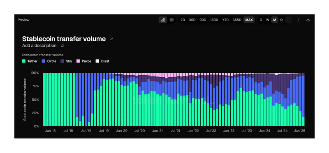Click the Stablecoin transfer volume title

[x=64, y=39]
